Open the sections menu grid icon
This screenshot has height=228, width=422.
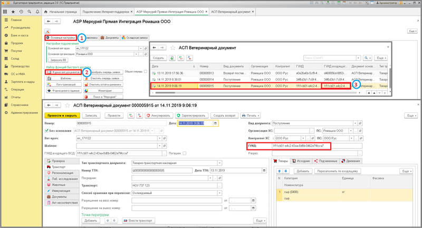pyautogui.click(x=5, y=12)
